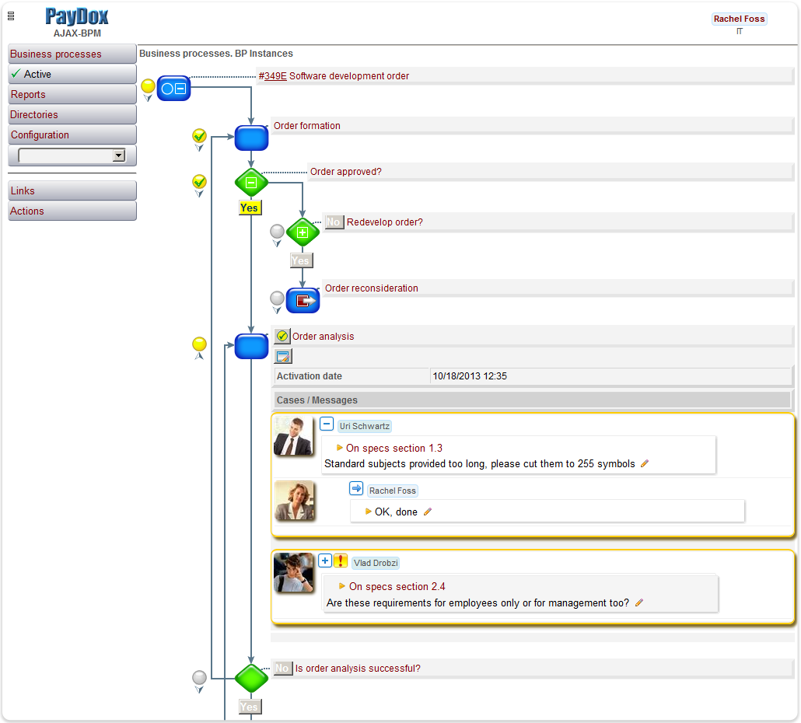Expand the 'OK, done' message triangle
This screenshot has height=723, width=801.
click(x=369, y=511)
